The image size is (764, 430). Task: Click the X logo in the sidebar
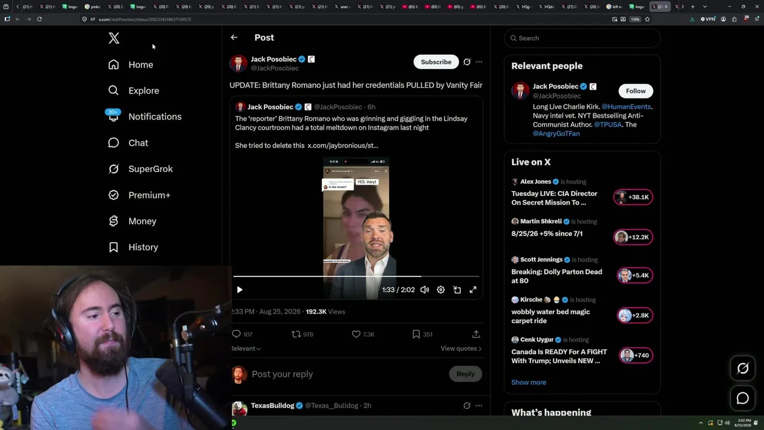[114, 38]
